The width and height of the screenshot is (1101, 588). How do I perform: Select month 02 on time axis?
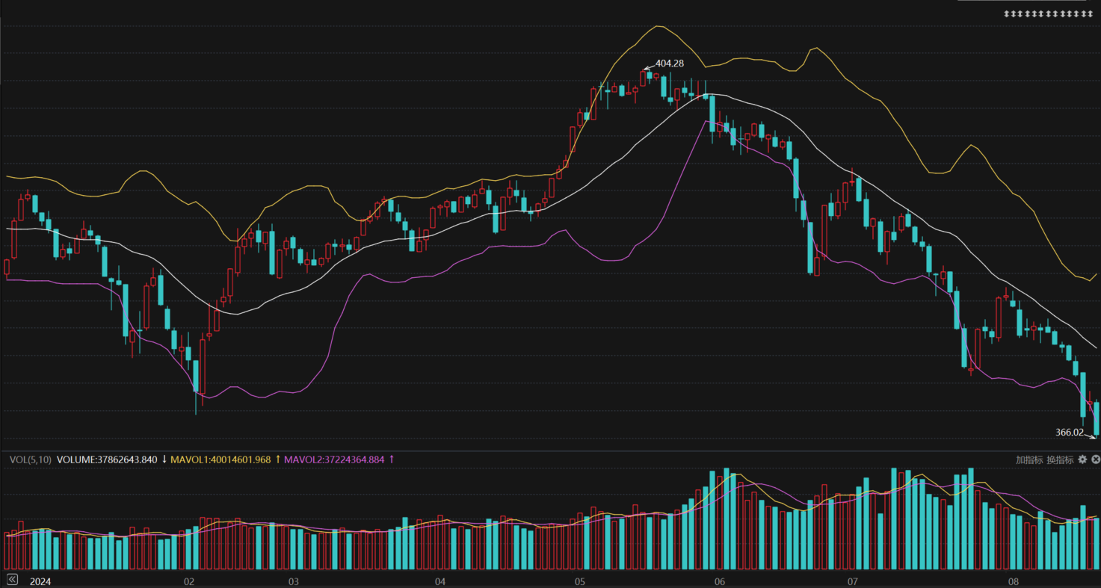[189, 581]
